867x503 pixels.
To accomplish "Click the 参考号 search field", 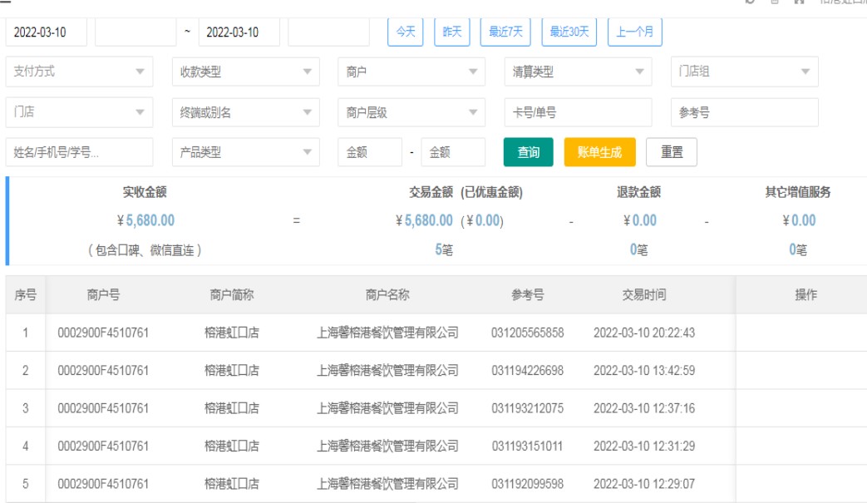I will coord(744,112).
